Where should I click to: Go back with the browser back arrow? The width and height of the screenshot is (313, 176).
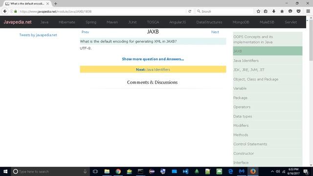[5, 11]
